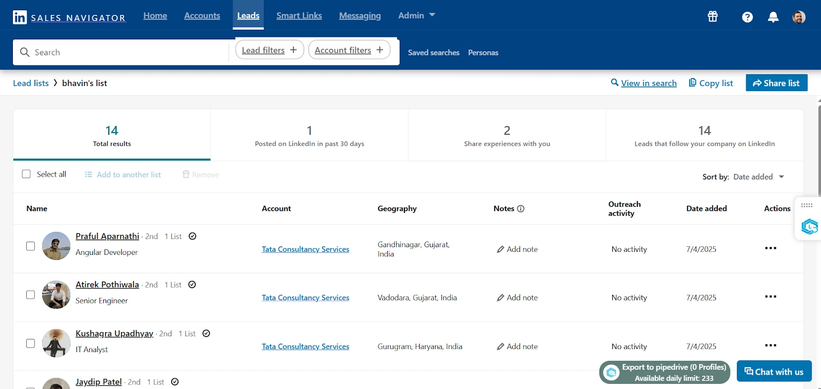Viewport: 821px width, 389px height.
Task: Select the Atirek Pothiwala row checkbox
Action: (30, 295)
